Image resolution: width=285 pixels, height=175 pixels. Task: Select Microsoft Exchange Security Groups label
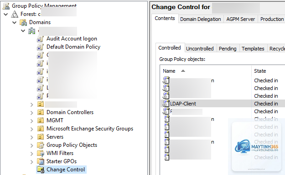(90, 129)
